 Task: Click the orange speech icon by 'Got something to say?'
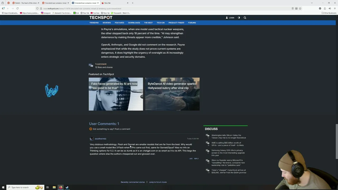pyautogui.click(x=91, y=129)
